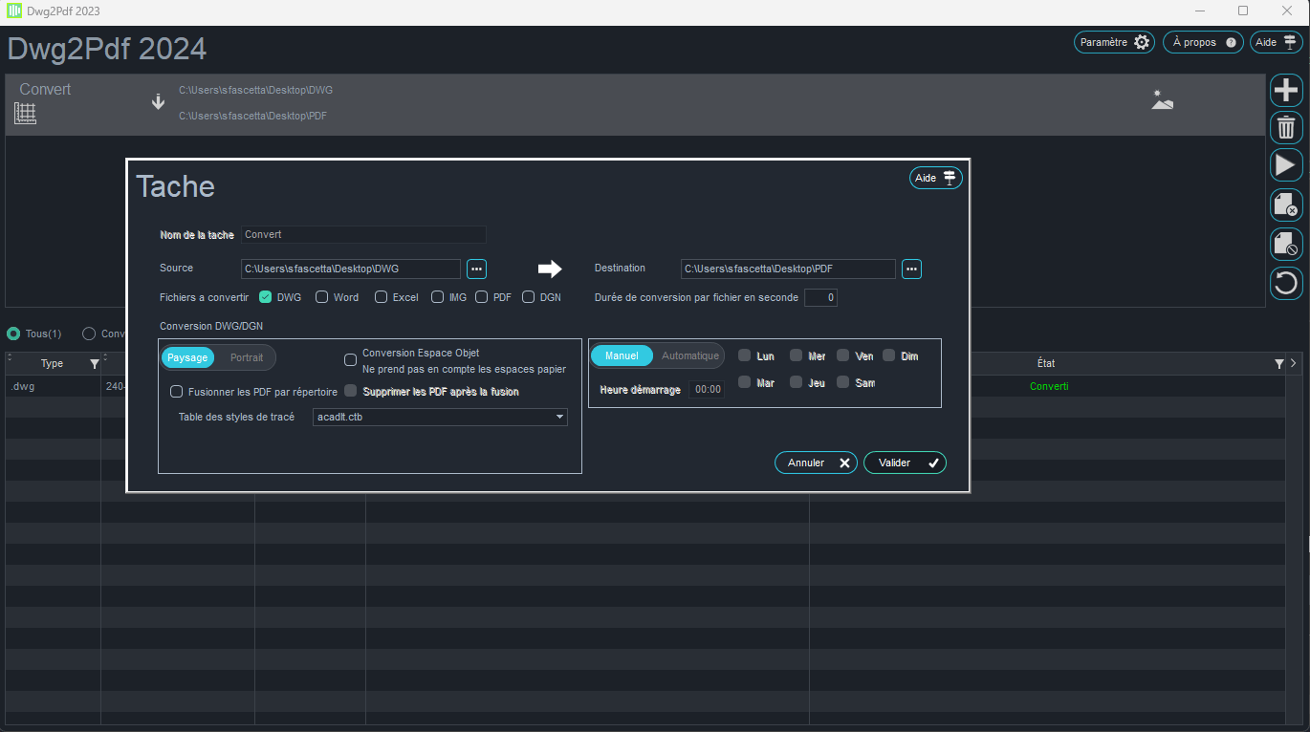Screen dimensions: 1310x732
Task: Enable the Lun day checkbox
Action: pyautogui.click(x=745, y=355)
